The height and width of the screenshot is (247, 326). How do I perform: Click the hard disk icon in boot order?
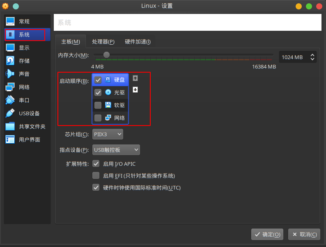pos(108,80)
